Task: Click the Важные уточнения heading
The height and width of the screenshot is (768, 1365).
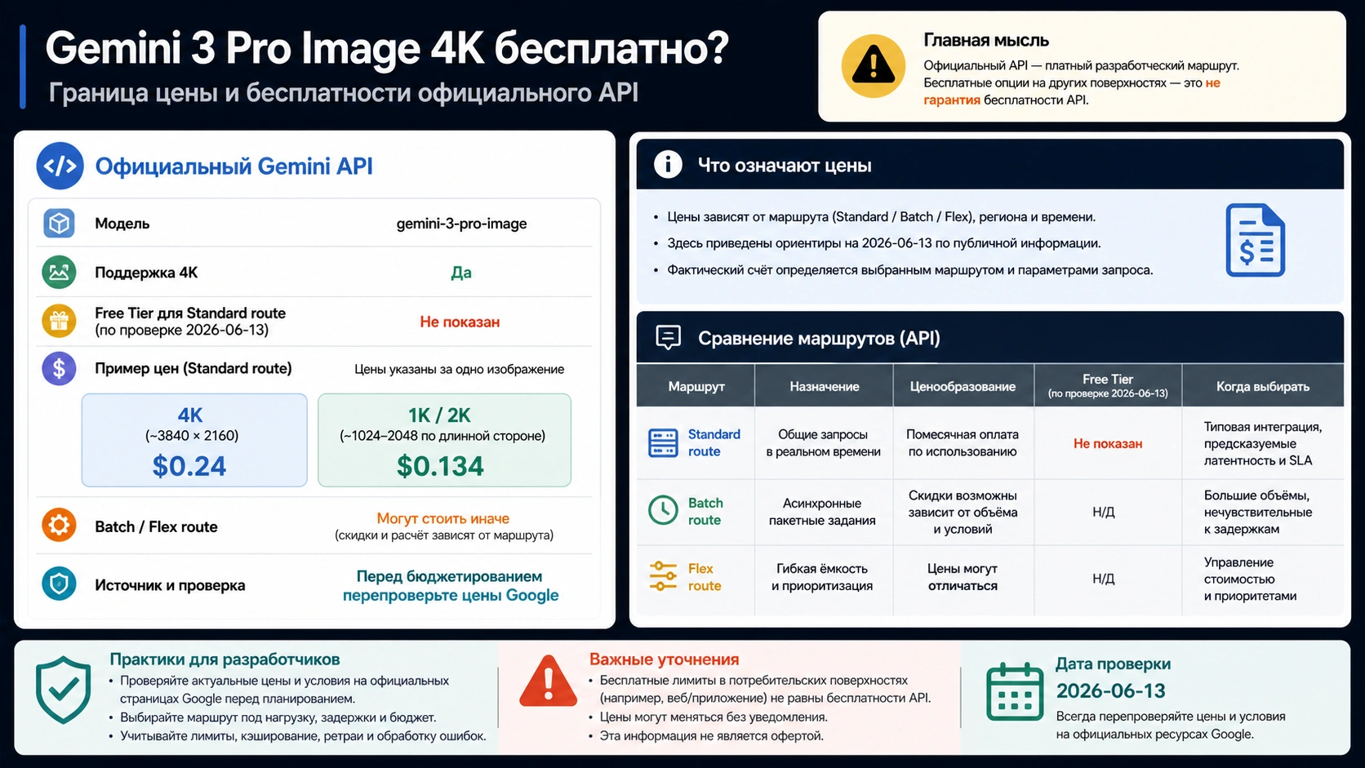Action: [x=664, y=659]
